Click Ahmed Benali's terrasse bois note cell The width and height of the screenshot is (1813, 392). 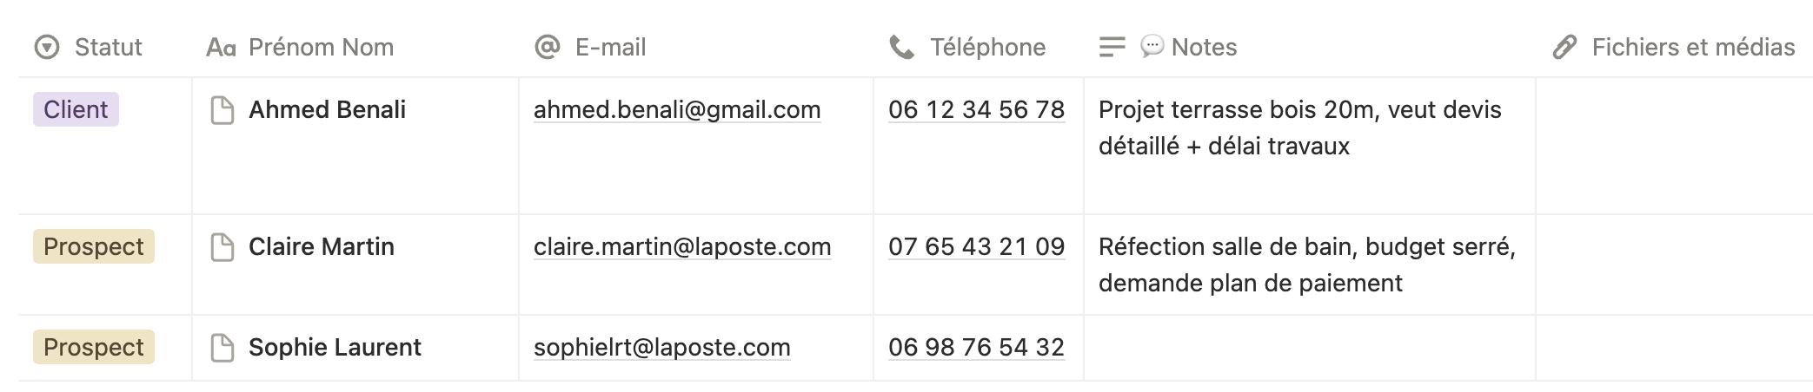(1299, 127)
